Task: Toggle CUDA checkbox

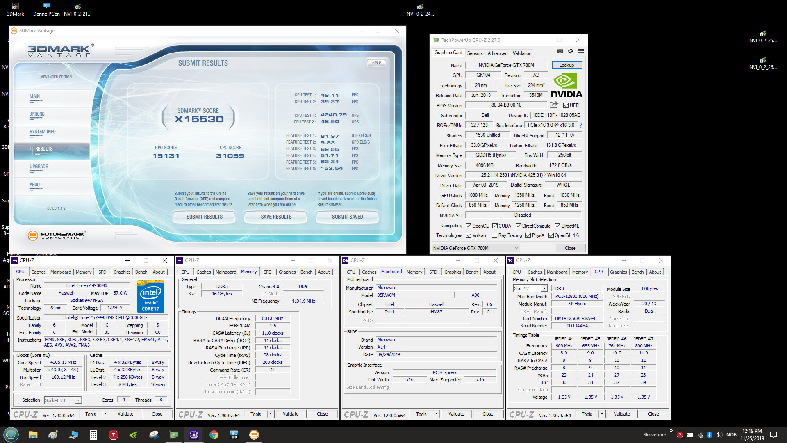Action: [x=495, y=226]
